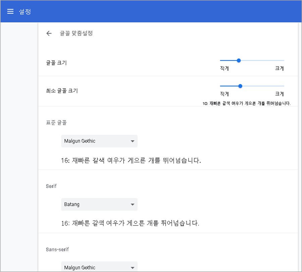This screenshot has width=302, height=272.
Task: Click the 글꼴 크기 label
Action: [56, 63]
